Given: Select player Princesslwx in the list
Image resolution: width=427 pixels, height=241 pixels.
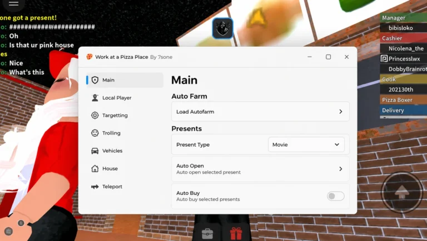Looking at the screenshot, I should (404, 59).
